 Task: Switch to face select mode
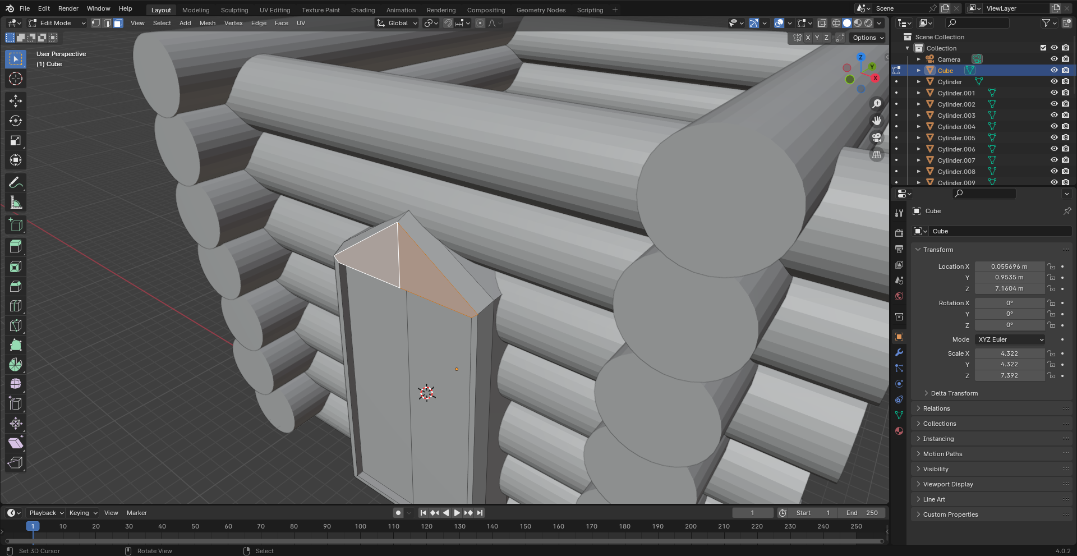click(x=118, y=23)
